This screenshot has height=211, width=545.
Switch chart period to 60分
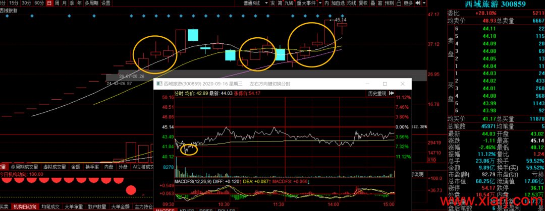pos(38,3)
